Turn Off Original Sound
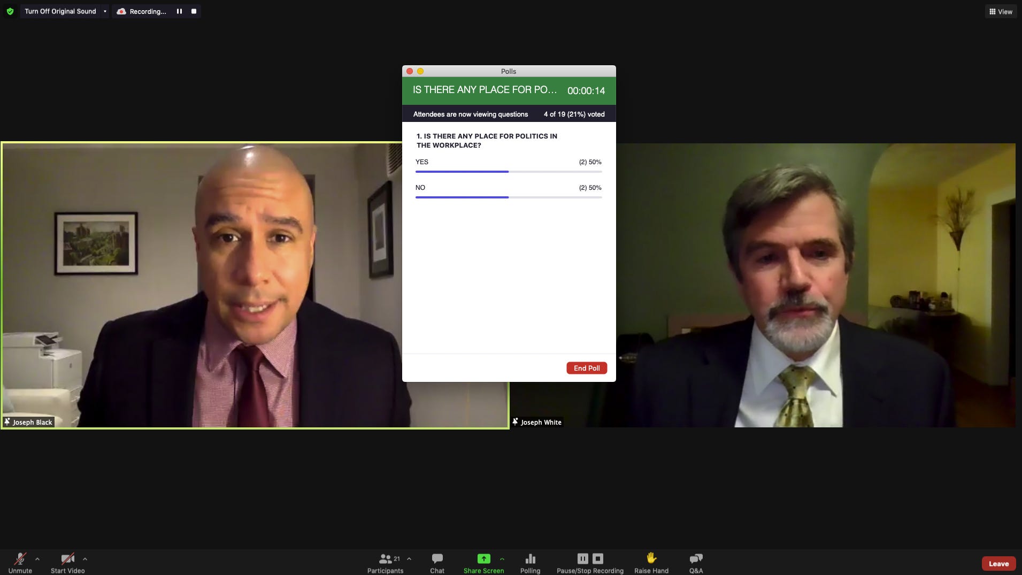This screenshot has height=575, width=1022. point(60,11)
